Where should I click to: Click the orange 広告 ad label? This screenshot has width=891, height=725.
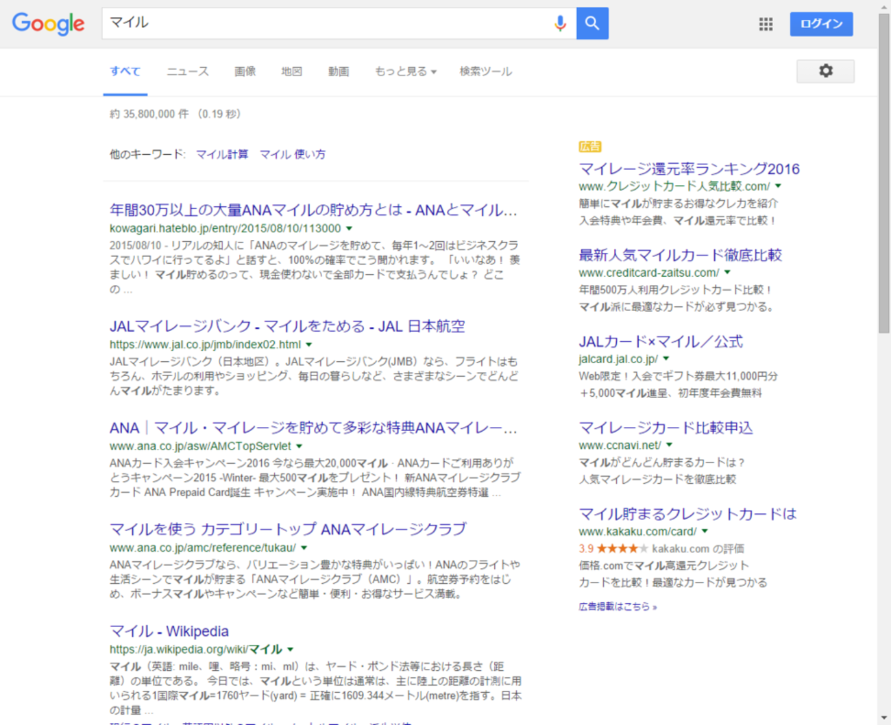(x=590, y=147)
